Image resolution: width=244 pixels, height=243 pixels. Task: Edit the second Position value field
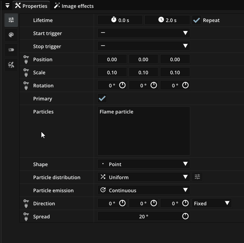144,59
